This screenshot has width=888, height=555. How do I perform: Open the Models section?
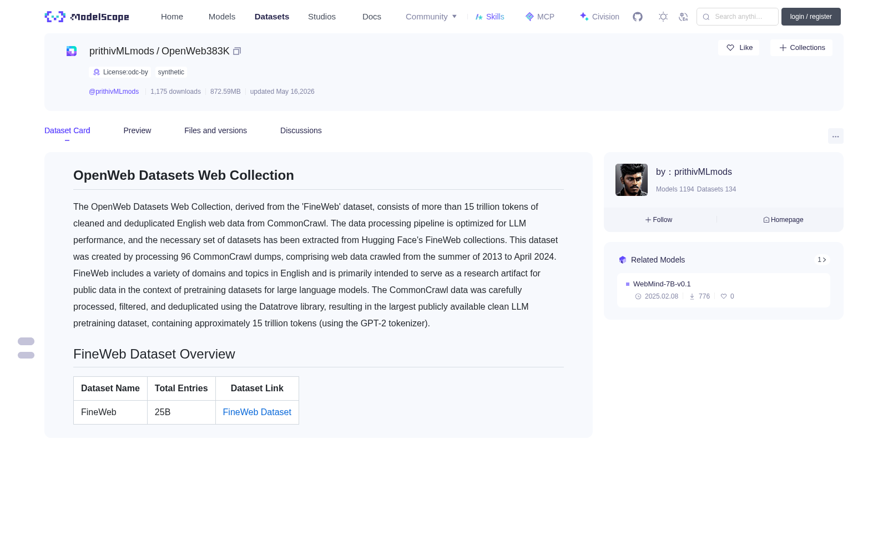(222, 17)
